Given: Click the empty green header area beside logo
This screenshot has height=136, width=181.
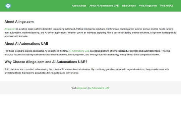Looking at the screenshot, I should pyautogui.click(x=41, y=6).
